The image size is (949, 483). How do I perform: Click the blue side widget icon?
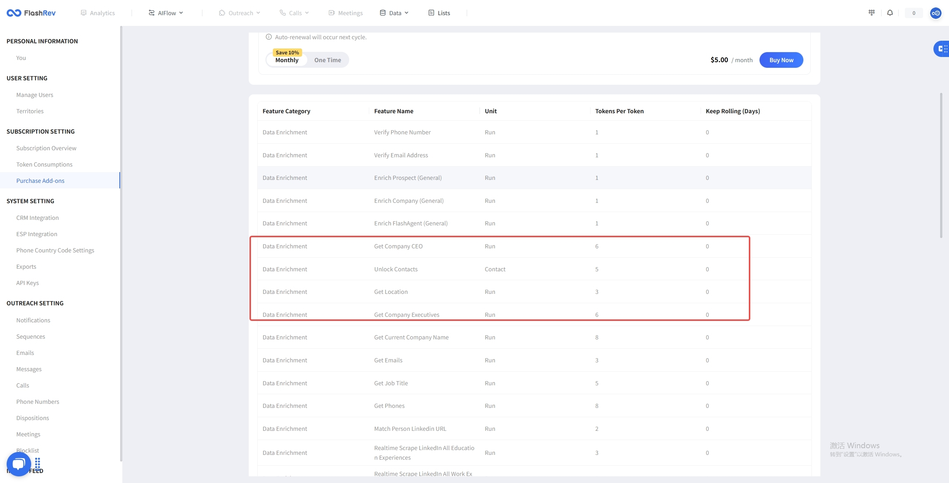tap(942, 48)
